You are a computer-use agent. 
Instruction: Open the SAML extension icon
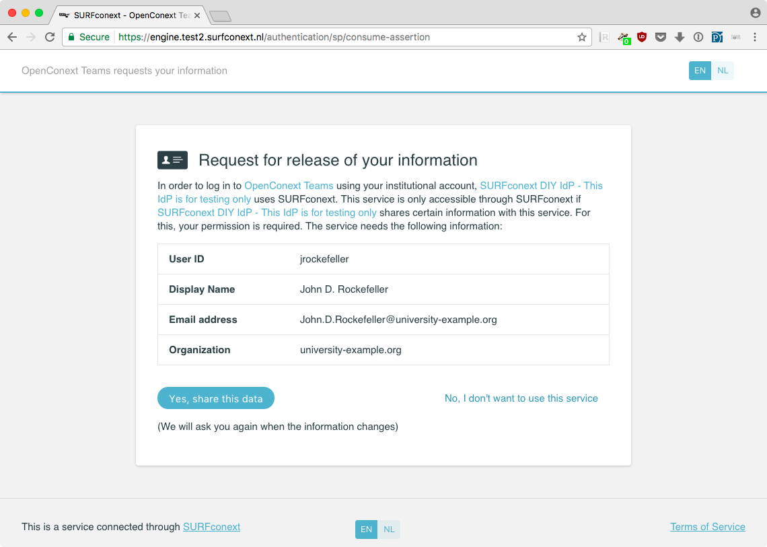pos(735,37)
